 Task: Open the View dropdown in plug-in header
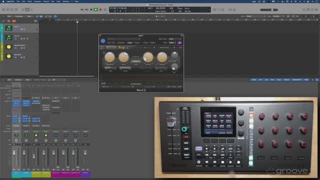point(172,42)
